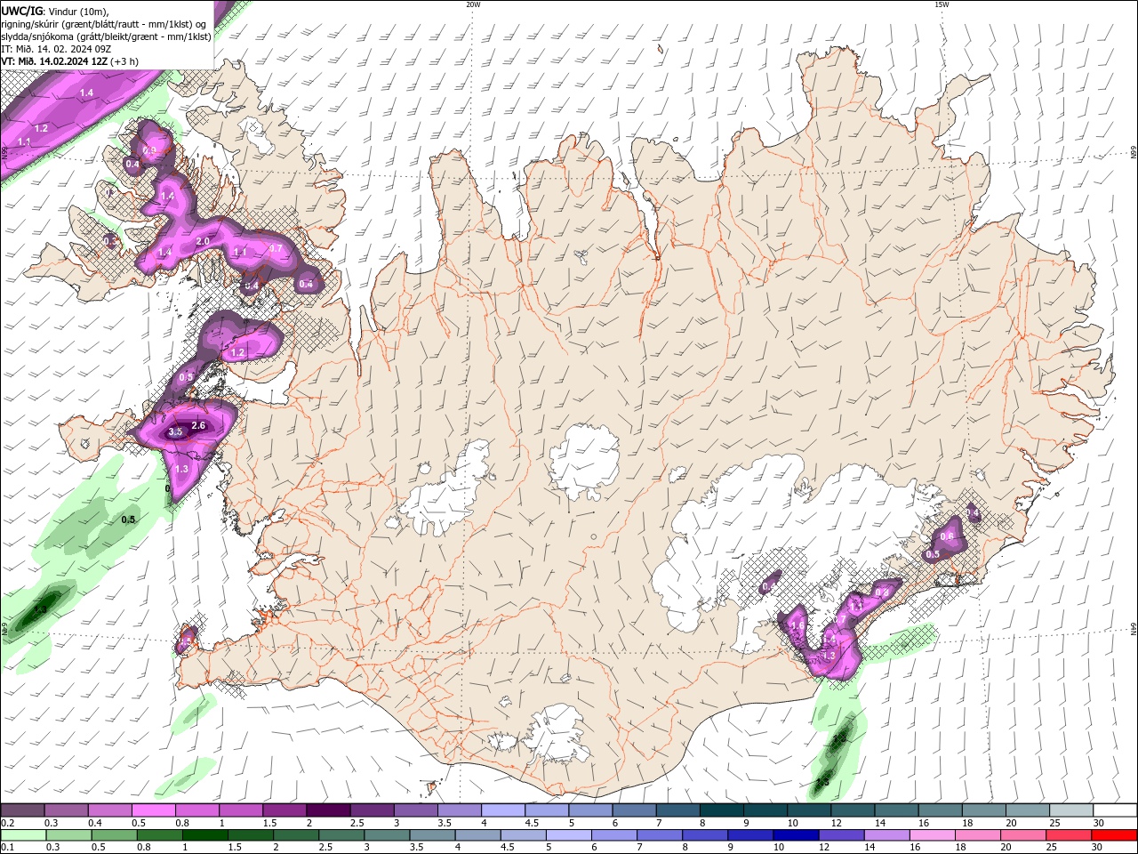Select the dark green 1 swatch in lower legend row

205,835
